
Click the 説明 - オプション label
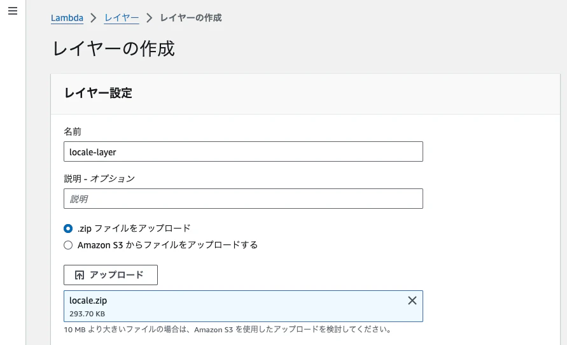(99, 179)
